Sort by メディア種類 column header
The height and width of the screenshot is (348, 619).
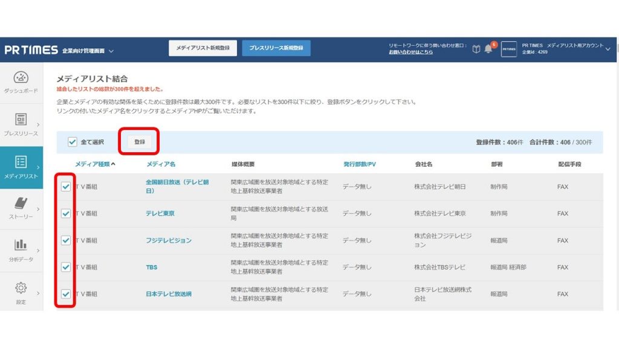[x=95, y=164]
